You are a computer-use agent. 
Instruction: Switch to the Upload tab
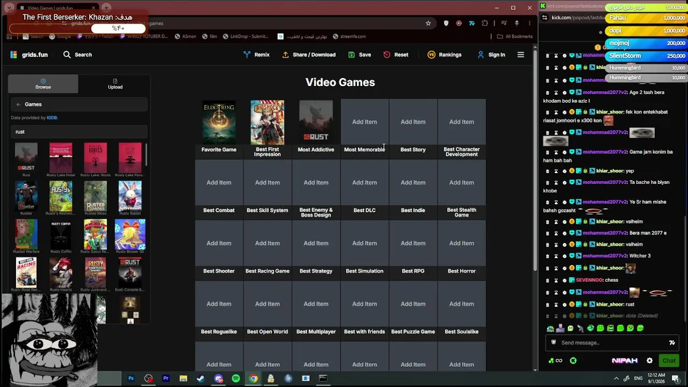click(115, 84)
